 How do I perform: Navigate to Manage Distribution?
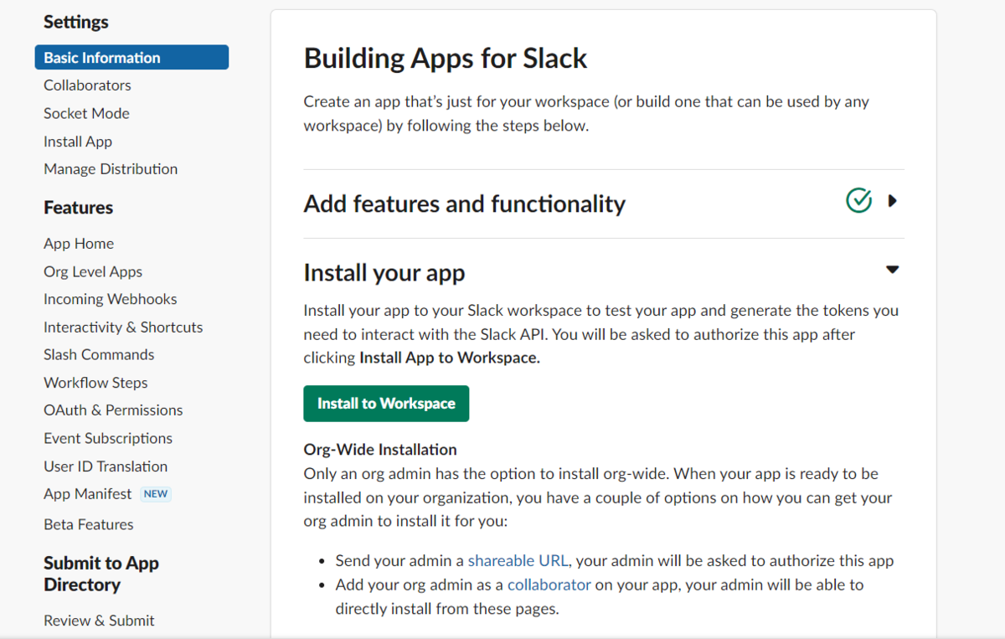111,169
